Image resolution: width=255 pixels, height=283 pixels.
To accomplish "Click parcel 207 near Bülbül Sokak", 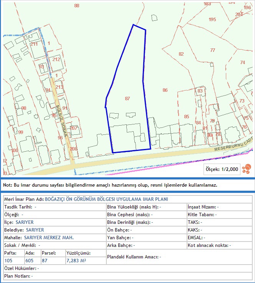I will [x=74, y=128].
